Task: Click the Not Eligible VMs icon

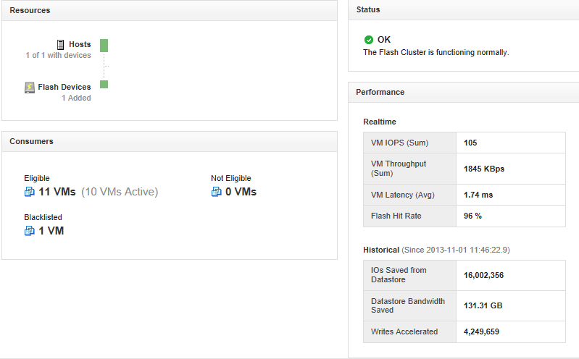Action: (216, 192)
